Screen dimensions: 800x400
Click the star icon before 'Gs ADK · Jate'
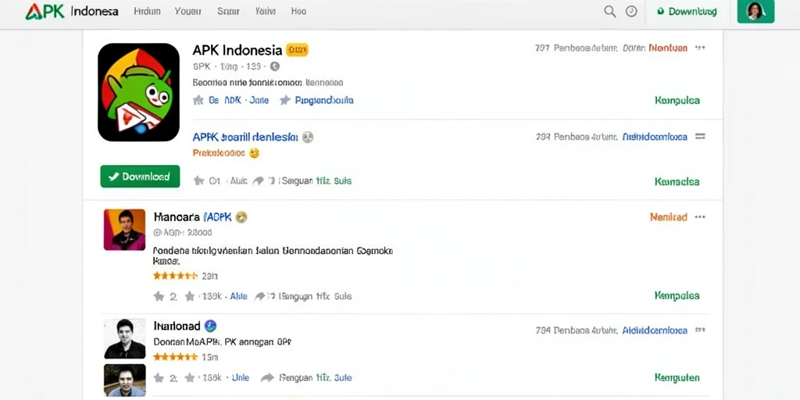click(198, 101)
